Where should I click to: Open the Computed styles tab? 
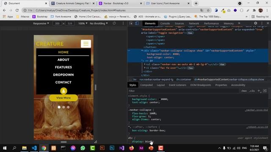(x=147, y=85)
